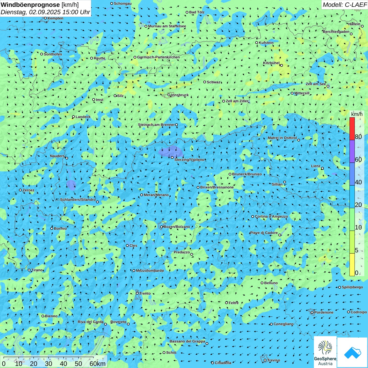Click the Bozen/Bolzano city label
368x368 pixels.
coord(177,227)
